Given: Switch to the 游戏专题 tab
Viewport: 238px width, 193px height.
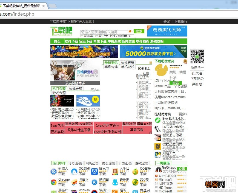Looking at the screenshot, I should [x=59, y=93].
